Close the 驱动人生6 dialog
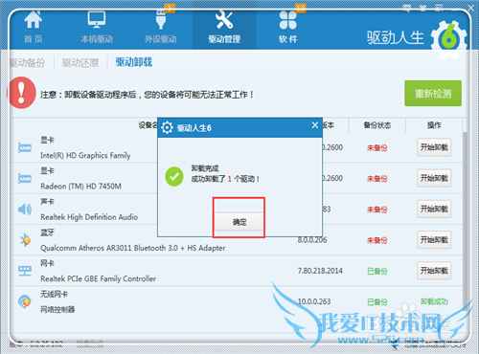Image resolution: width=479 pixels, height=354 pixels. tap(315, 125)
